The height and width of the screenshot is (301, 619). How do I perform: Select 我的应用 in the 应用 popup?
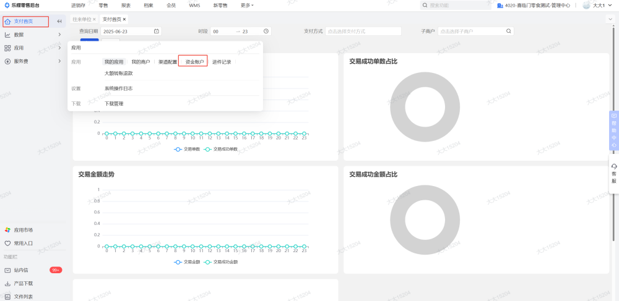click(x=114, y=62)
